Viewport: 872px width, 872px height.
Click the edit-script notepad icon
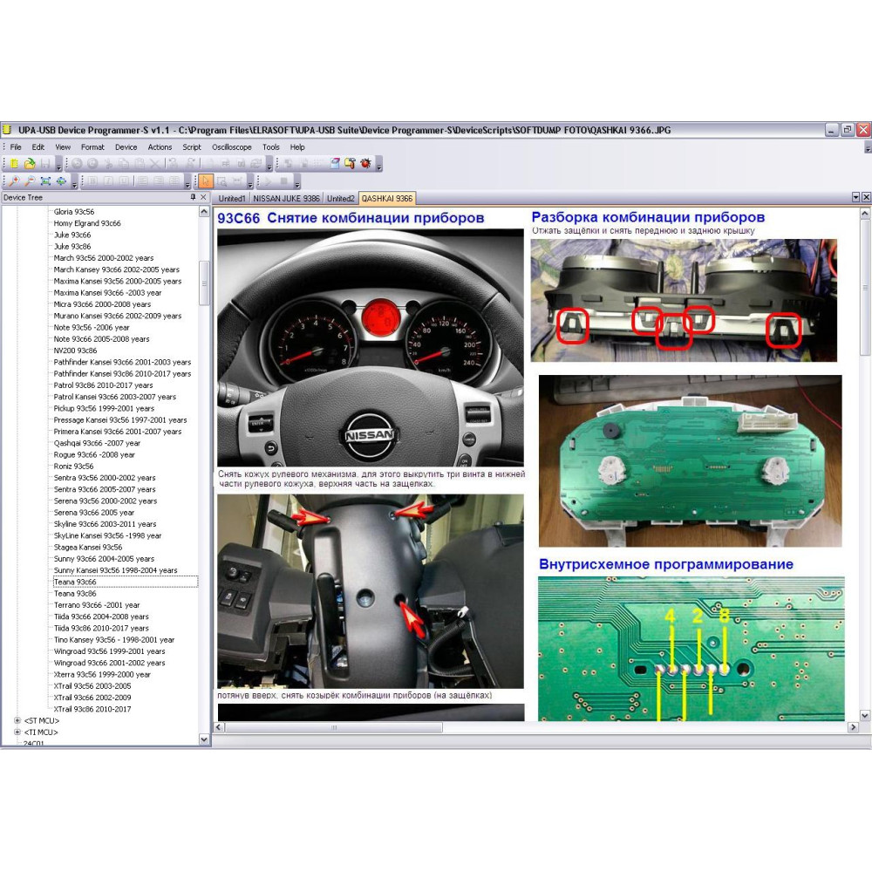click(x=335, y=164)
